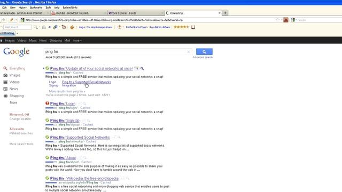Click the page icon after star rating
This screenshot has height=192, width=342.
tap(193, 27)
